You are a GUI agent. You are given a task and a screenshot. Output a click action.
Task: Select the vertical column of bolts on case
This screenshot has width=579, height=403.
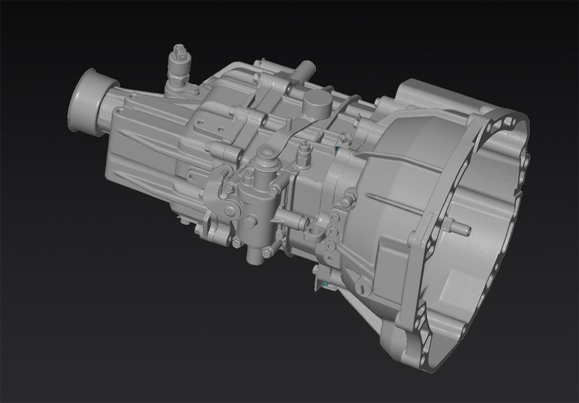pyautogui.click(x=332, y=231)
